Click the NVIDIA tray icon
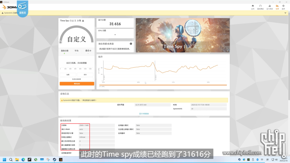Screen dimensions: 290x163 point(248,160)
